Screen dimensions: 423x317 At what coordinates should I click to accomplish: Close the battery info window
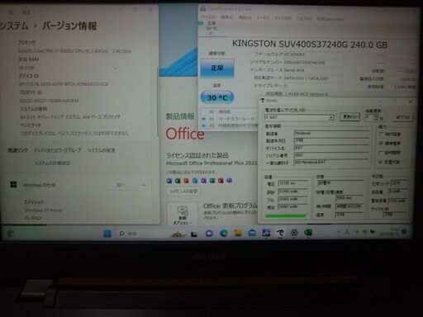411,102
